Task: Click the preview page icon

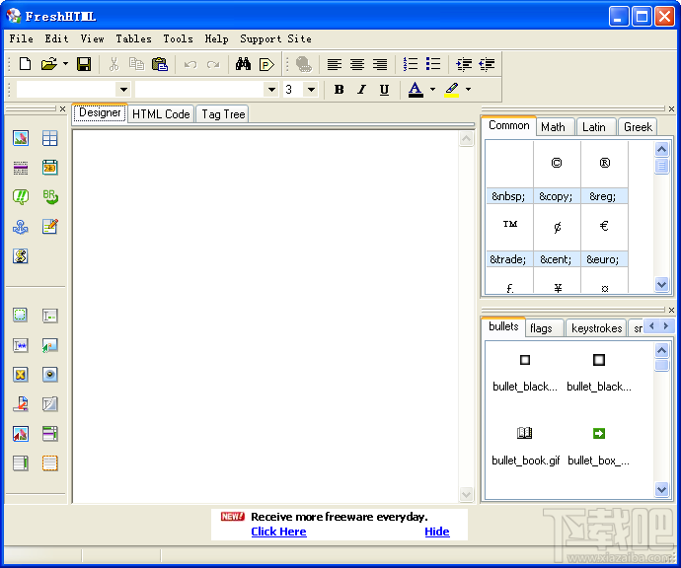Action: [x=266, y=65]
